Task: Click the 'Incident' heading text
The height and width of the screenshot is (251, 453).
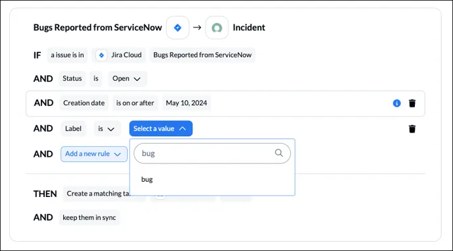Action: [x=249, y=28]
